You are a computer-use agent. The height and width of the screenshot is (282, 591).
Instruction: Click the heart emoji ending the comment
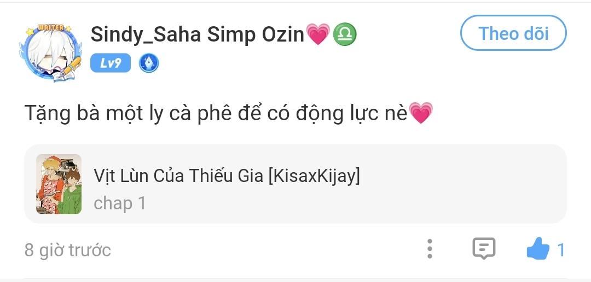[x=421, y=113]
